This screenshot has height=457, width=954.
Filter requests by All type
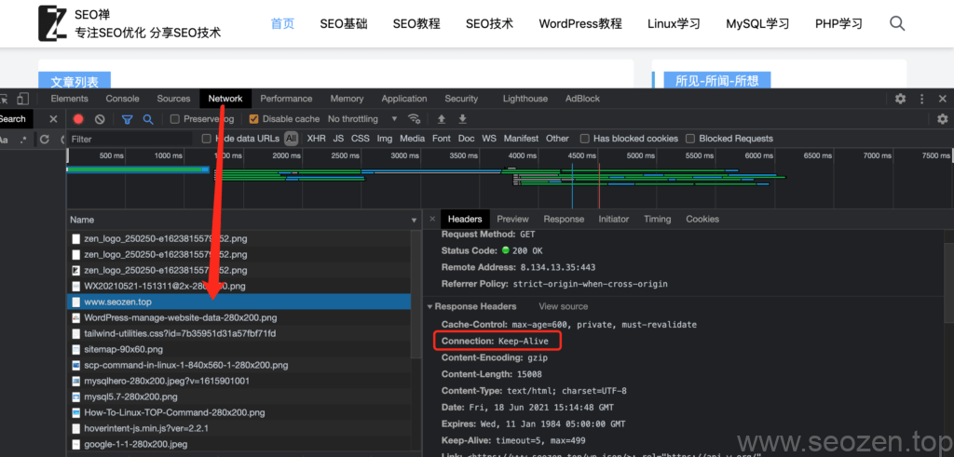[292, 139]
